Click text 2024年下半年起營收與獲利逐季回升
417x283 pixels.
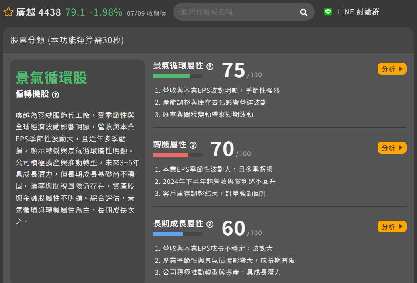coord(219,182)
